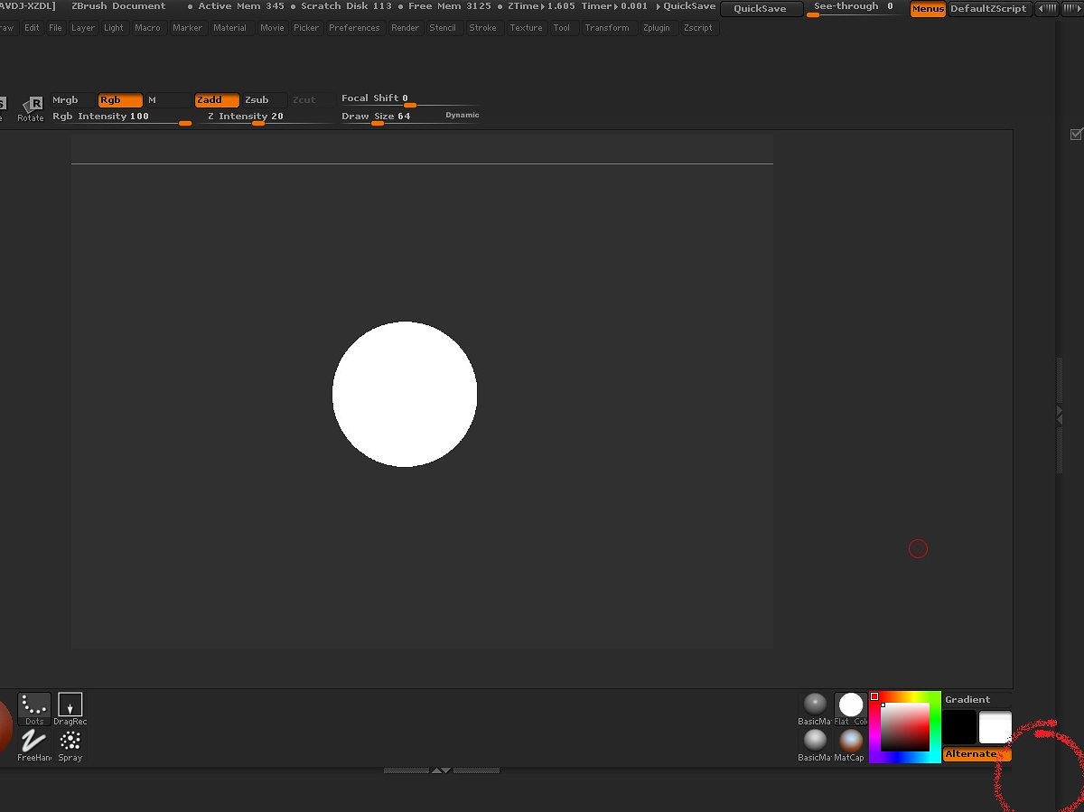
Task: Open the Stencil menu
Action: (443, 28)
